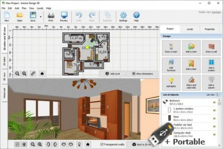This screenshot has height=149, width=223.
Task: Click the New project toolbar icon
Action: 7,17
